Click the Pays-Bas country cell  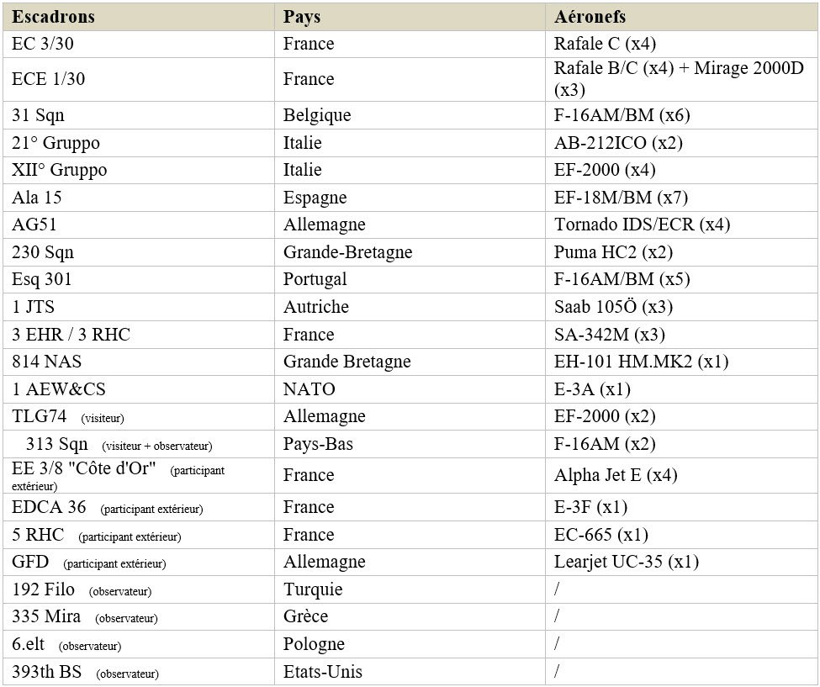click(x=410, y=444)
